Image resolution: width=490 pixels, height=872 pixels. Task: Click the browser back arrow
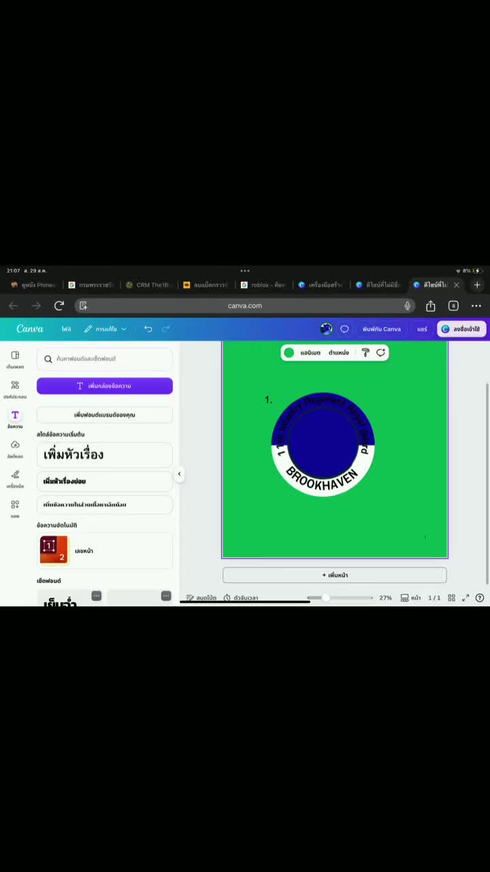13,306
